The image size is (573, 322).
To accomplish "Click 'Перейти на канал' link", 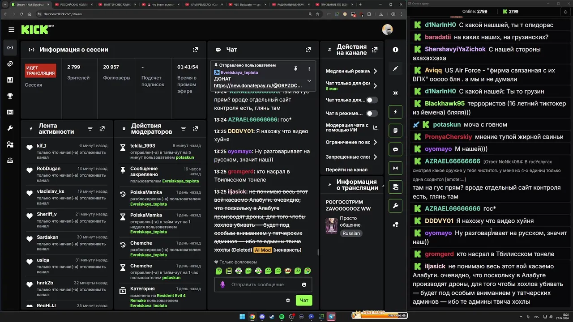I will [x=346, y=169].
